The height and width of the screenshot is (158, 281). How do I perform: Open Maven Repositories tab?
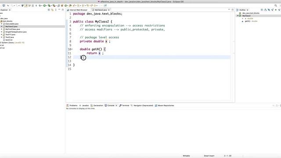pyautogui.click(x=165, y=105)
